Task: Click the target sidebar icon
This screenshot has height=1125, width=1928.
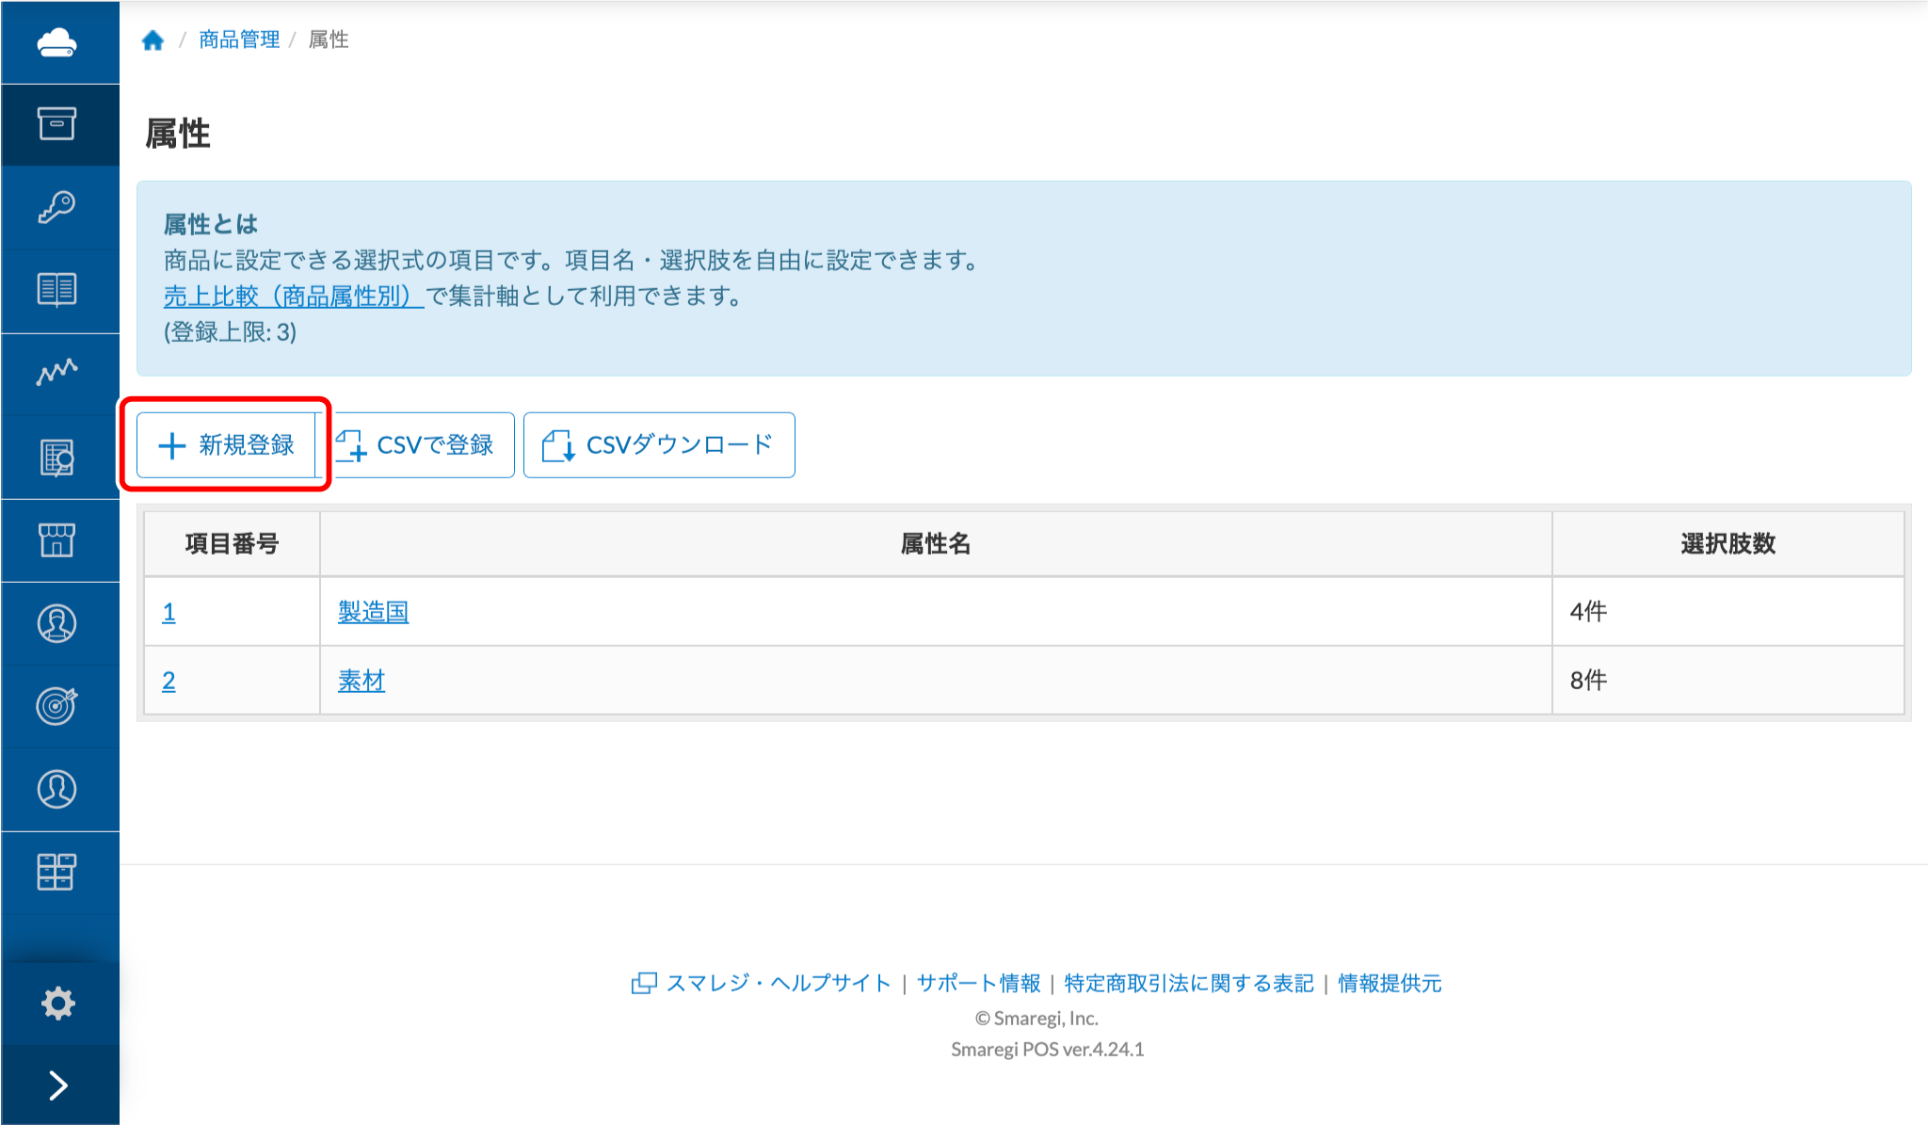Action: coord(56,706)
